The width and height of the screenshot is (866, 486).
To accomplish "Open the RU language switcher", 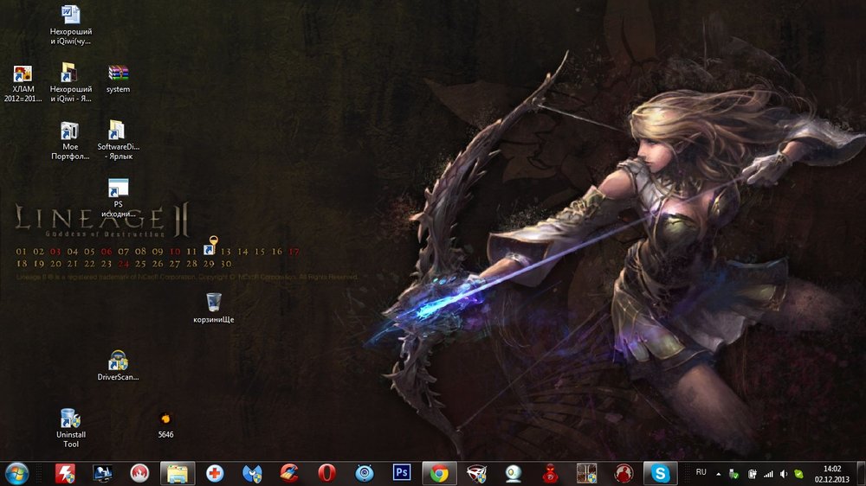I will point(701,472).
